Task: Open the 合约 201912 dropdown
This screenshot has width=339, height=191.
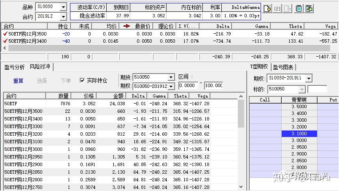Action: [63, 16]
